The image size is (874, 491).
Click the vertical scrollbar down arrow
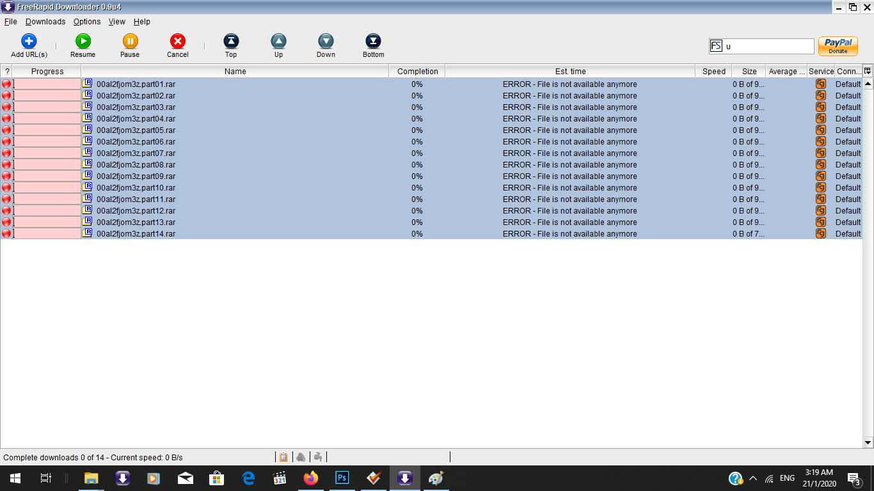(868, 442)
